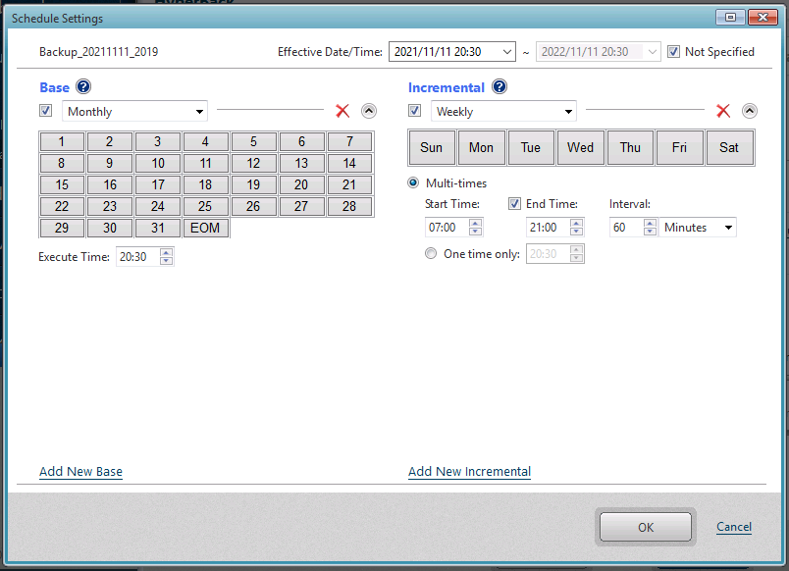Select the Multi-times radio button
The image size is (789, 571).
414,182
